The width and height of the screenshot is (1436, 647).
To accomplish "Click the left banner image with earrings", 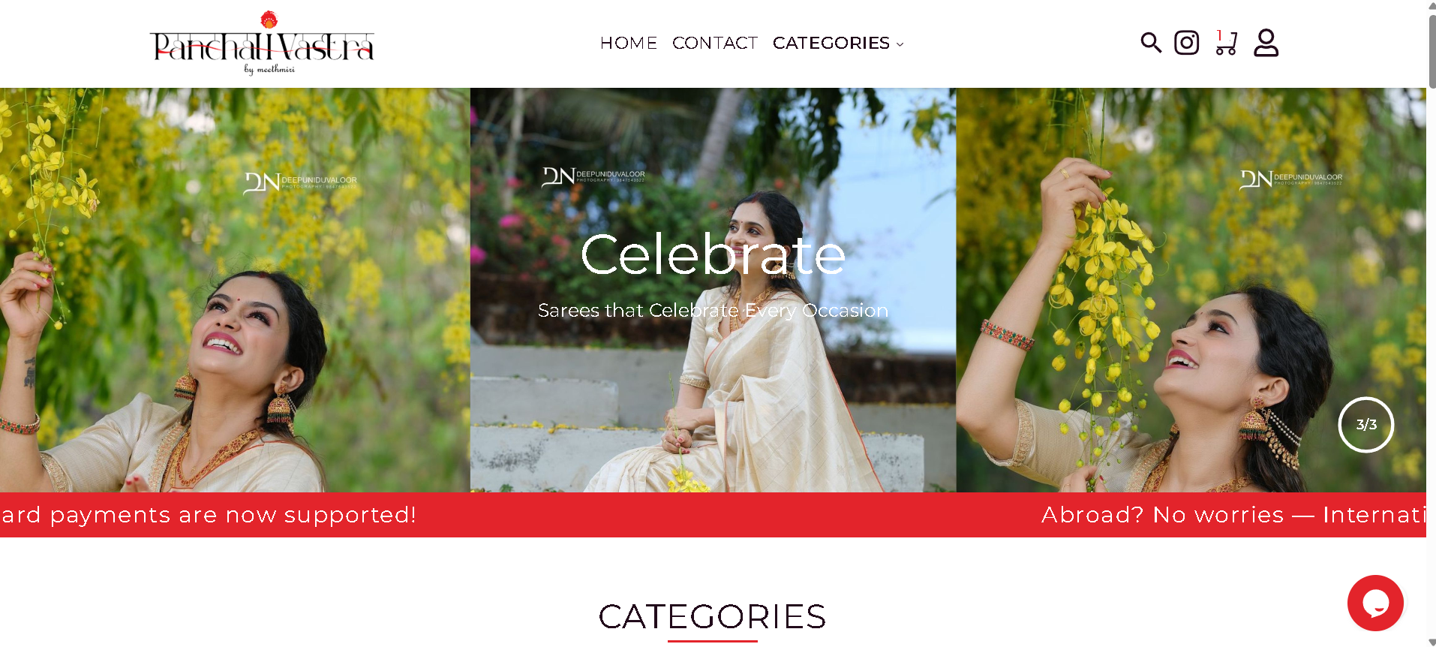I will (x=235, y=290).
